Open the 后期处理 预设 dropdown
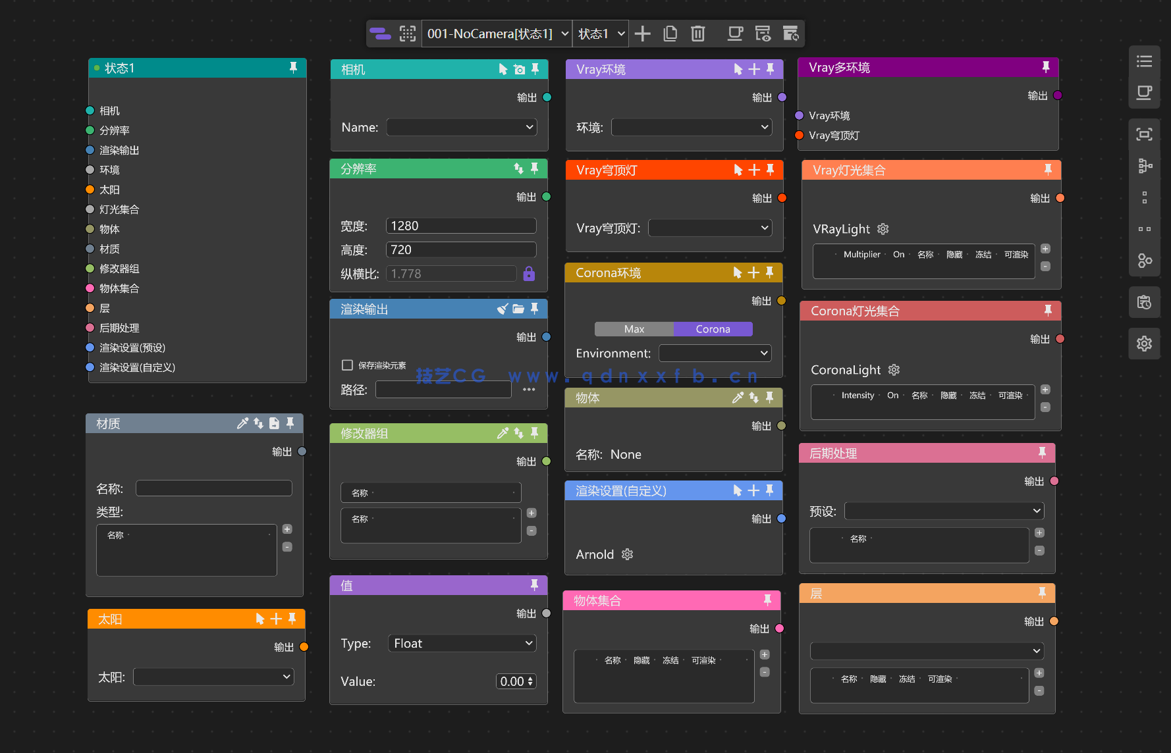This screenshot has height=753, width=1171. click(944, 511)
